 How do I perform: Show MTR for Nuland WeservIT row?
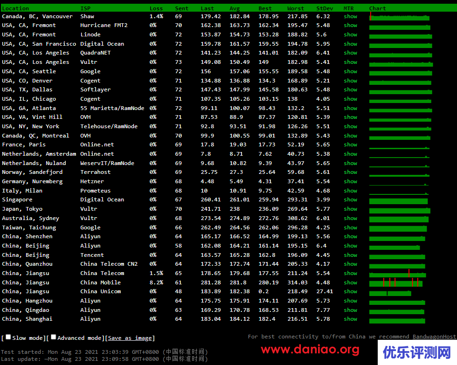(x=350, y=163)
